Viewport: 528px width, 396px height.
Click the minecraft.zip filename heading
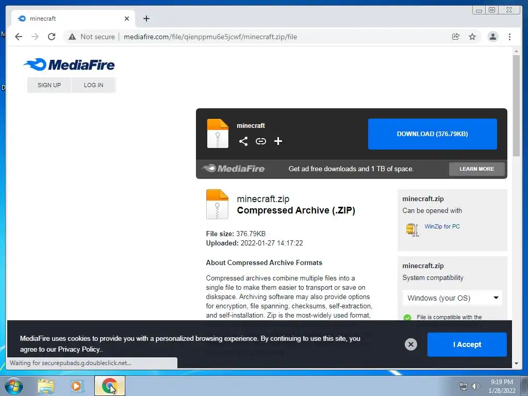point(263,199)
